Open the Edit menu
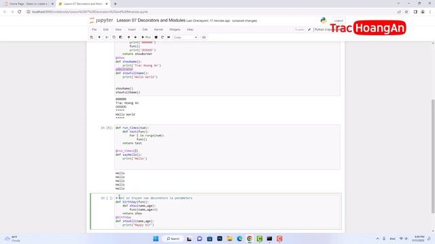Screen dimensions: 435x244 (x=106, y=29)
